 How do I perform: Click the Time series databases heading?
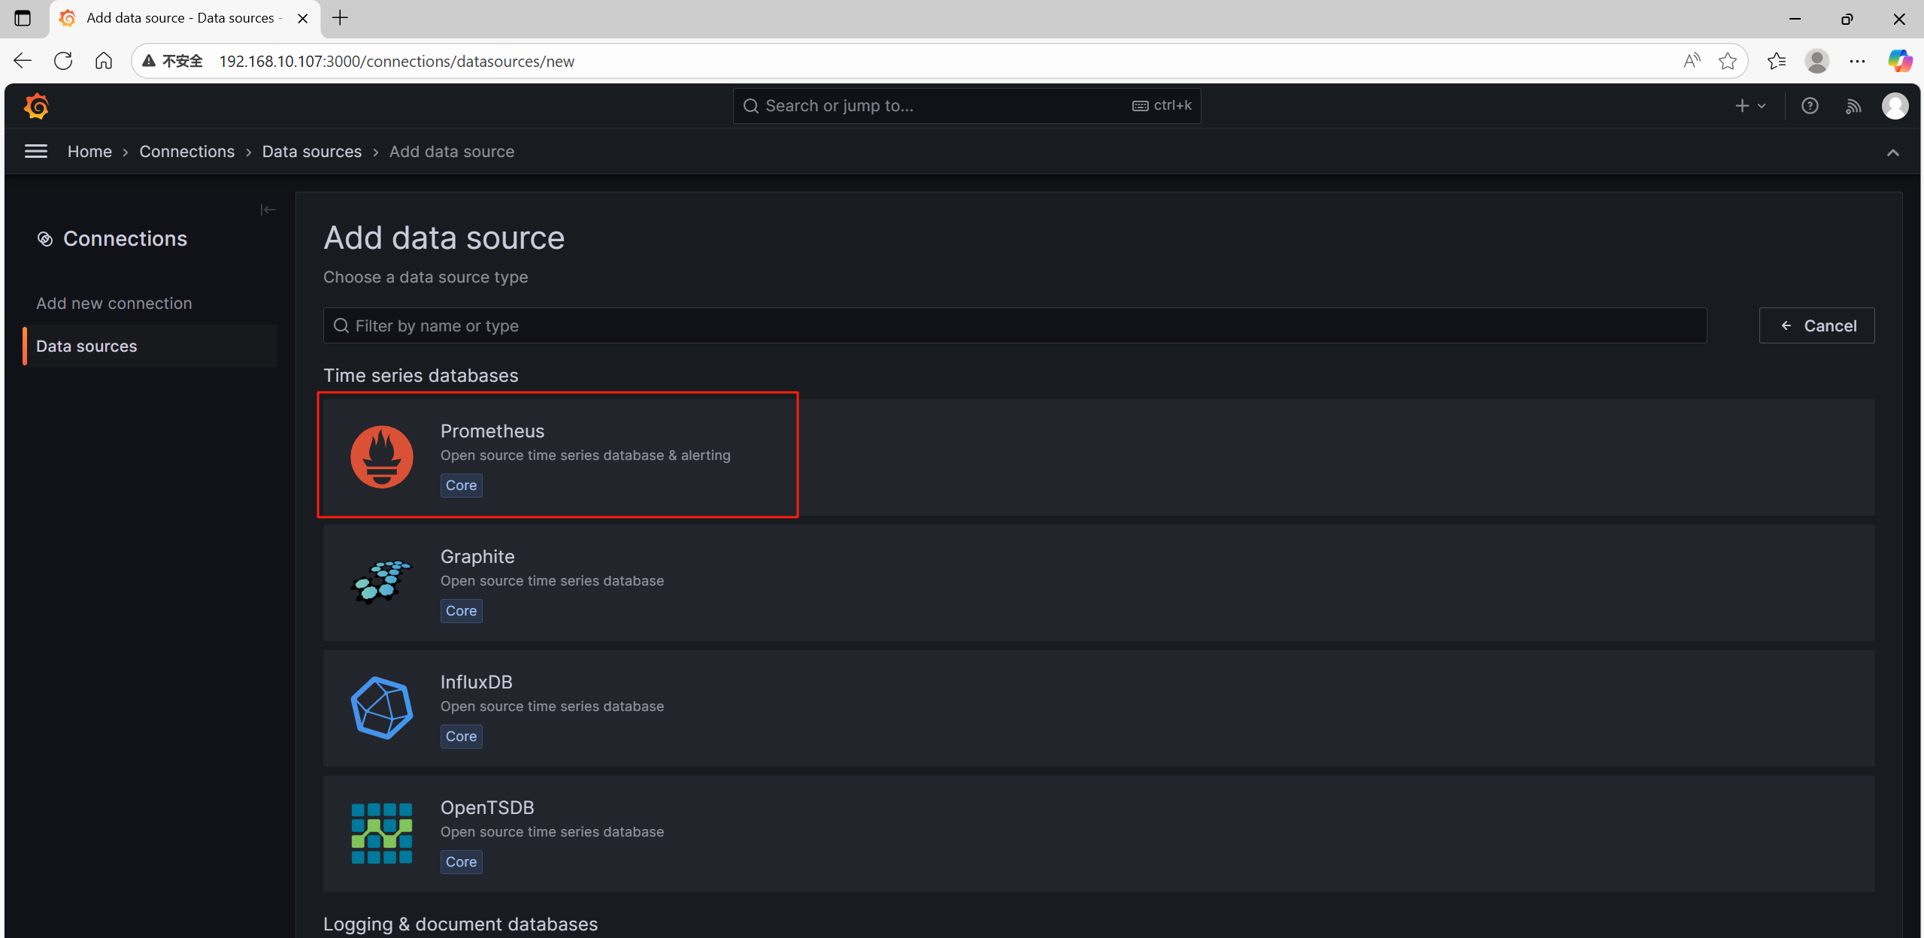420,375
